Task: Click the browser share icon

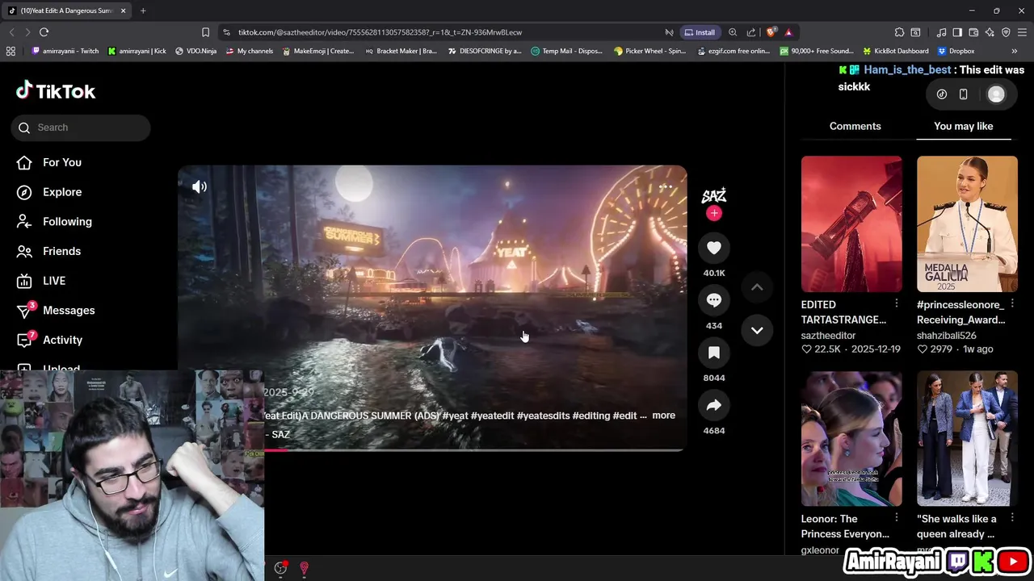Action: 751,32
